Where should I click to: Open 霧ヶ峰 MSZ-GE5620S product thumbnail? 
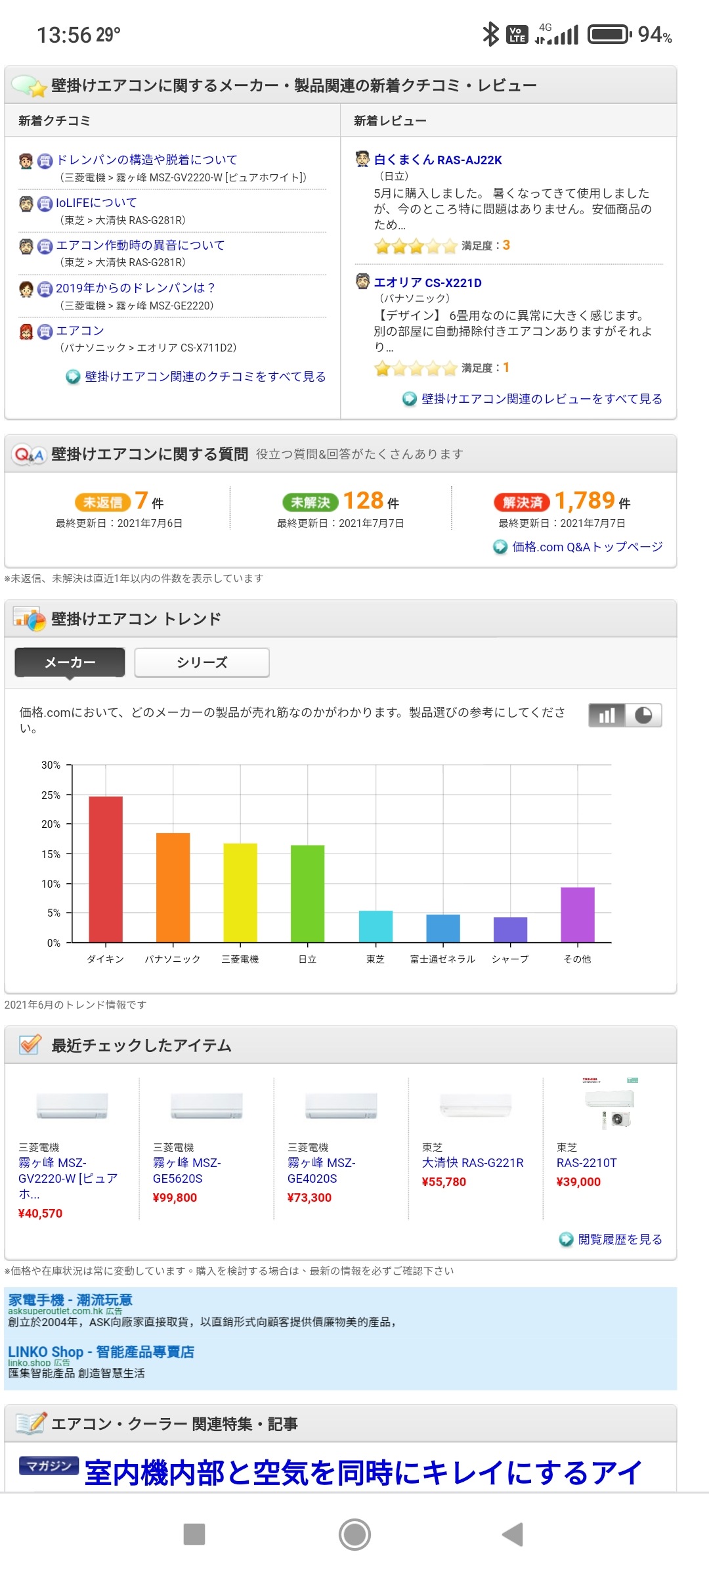[x=207, y=1105]
